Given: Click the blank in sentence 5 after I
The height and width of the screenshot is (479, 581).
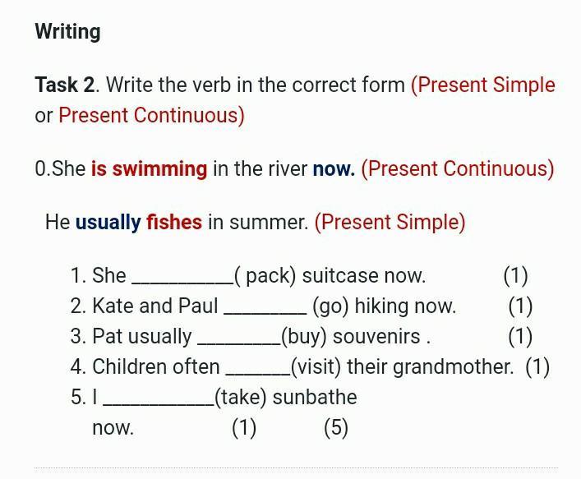Looking at the screenshot, I should pyautogui.click(x=158, y=398).
